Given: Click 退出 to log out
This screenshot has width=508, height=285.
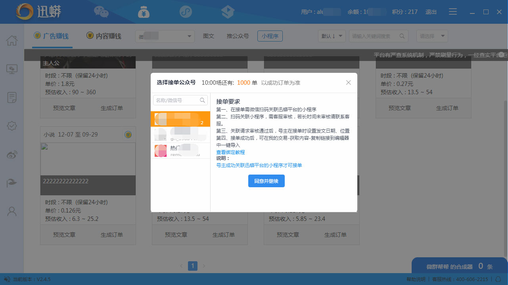Looking at the screenshot, I should 431,12.
